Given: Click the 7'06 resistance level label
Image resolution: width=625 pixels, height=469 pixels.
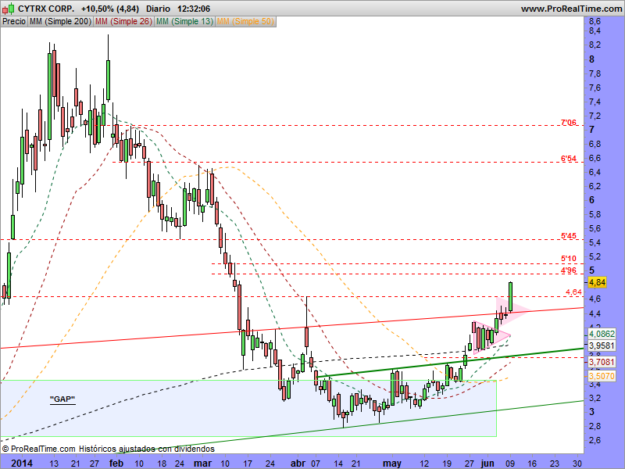Looking at the screenshot, I should [x=569, y=123].
